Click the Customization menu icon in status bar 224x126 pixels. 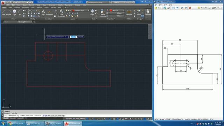click(x=150, y=119)
